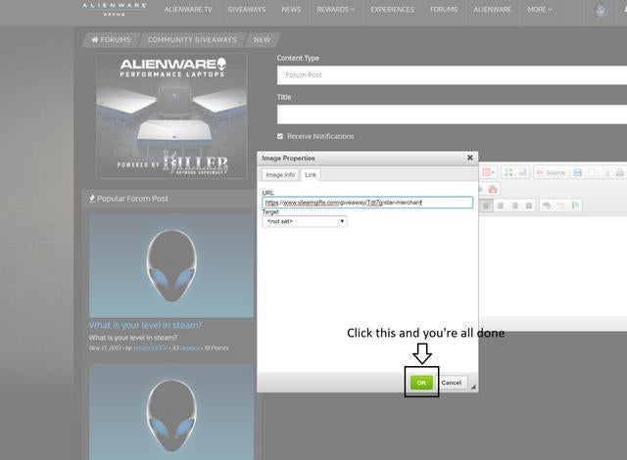Click into the Title field
627x460 pixels.
(x=452, y=115)
